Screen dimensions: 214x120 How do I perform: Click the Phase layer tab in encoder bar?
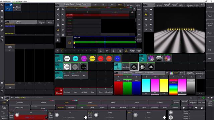[113, 107]
